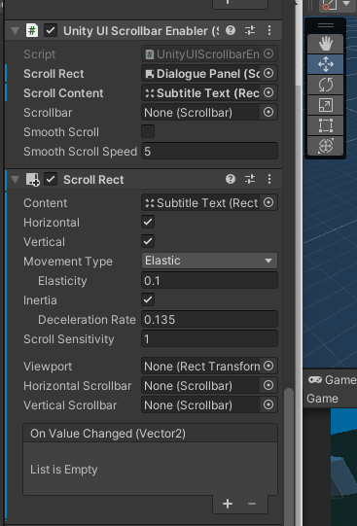Click the Inspector vertical scrollbar

click(288, 456)
